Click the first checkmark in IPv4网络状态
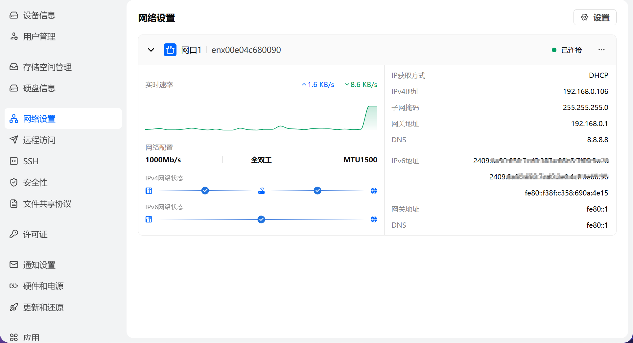The width and height of the screenshot is (633, 343). pos(205,191)
